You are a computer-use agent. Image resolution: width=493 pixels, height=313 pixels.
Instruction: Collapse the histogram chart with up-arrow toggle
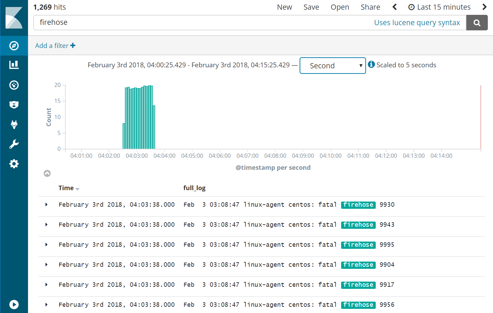pos(47,173)
